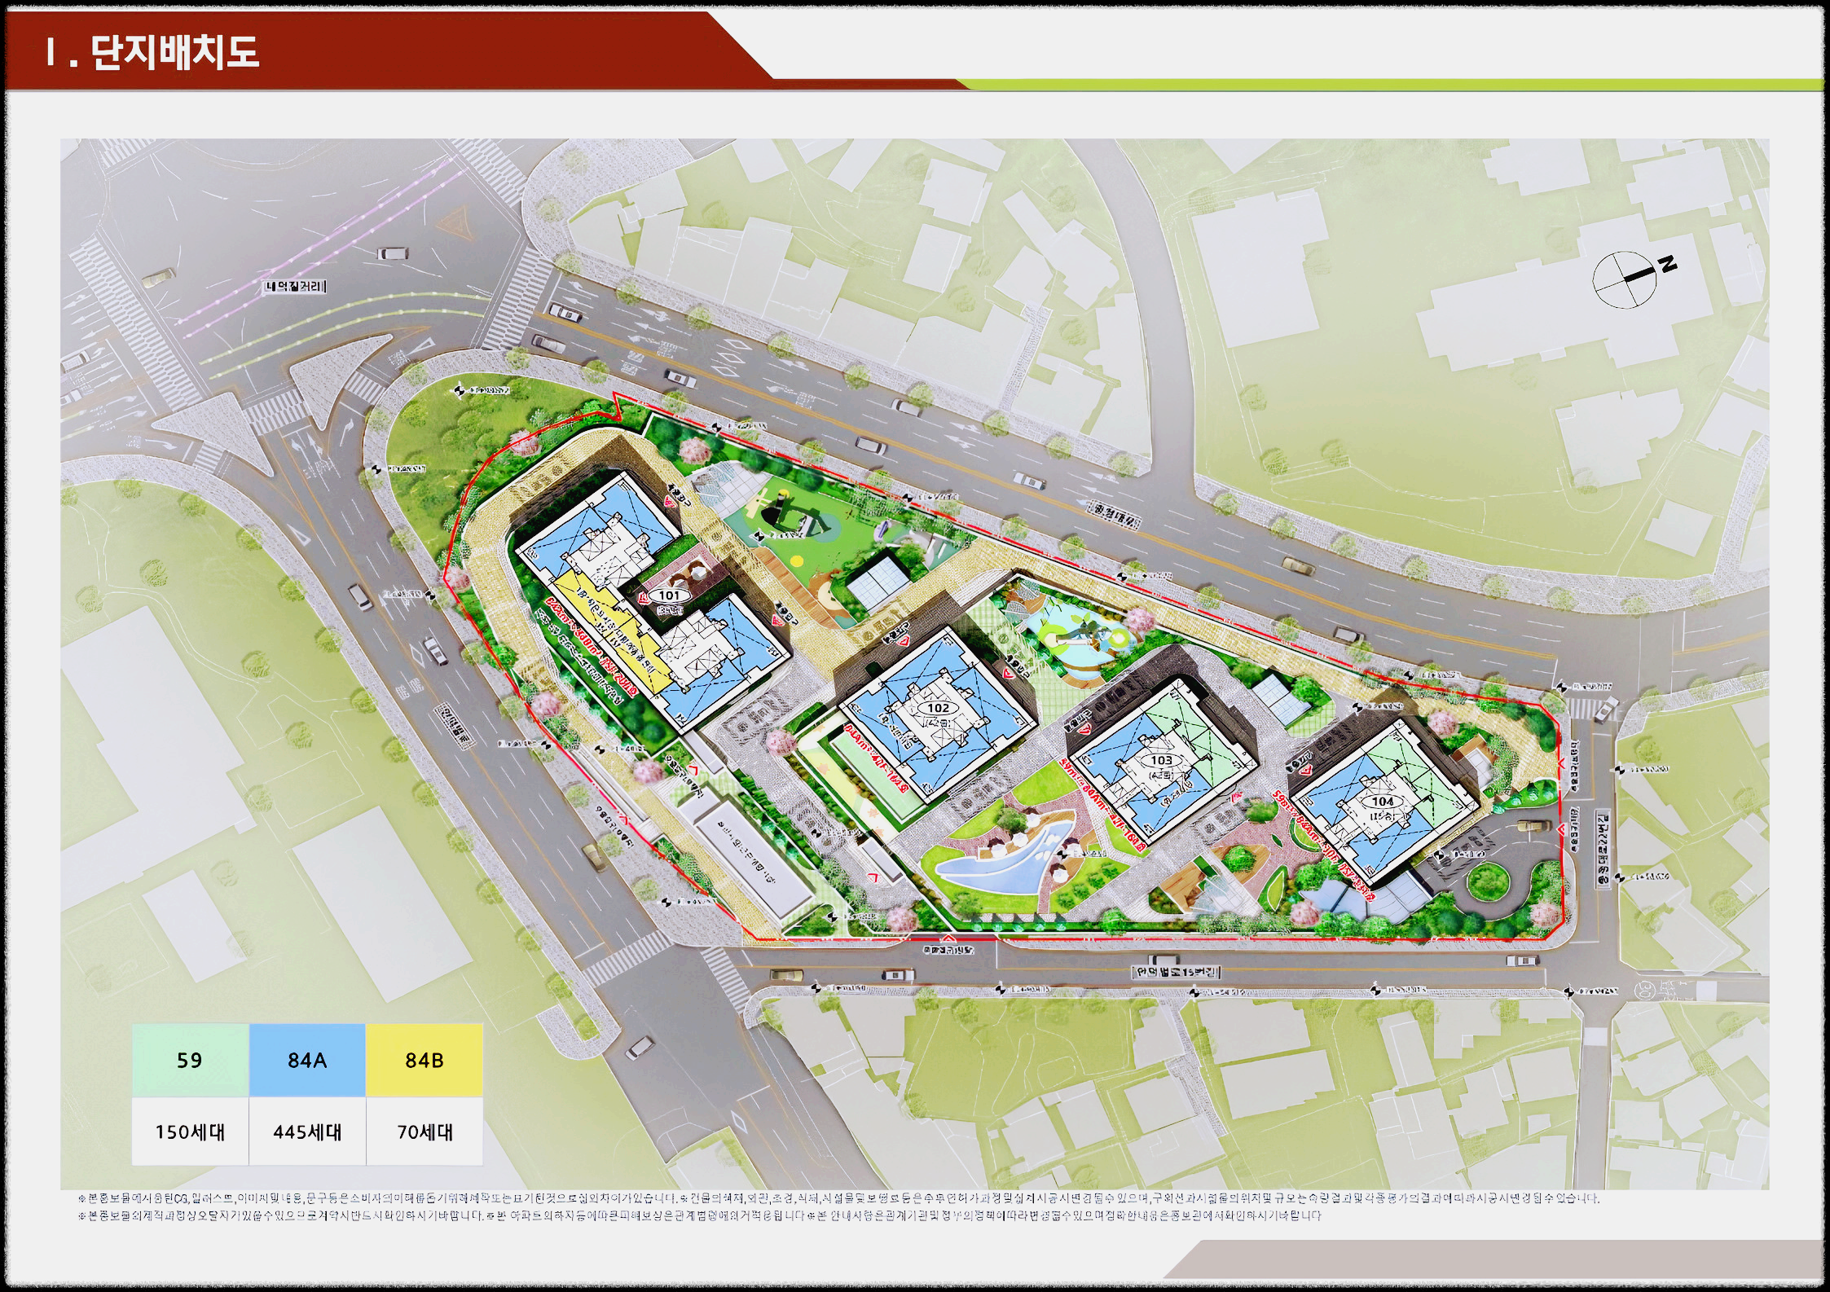Click the blue 84A legend swatch
The height and width of the screenshot is (1292, 1830).
(307, 1060)
